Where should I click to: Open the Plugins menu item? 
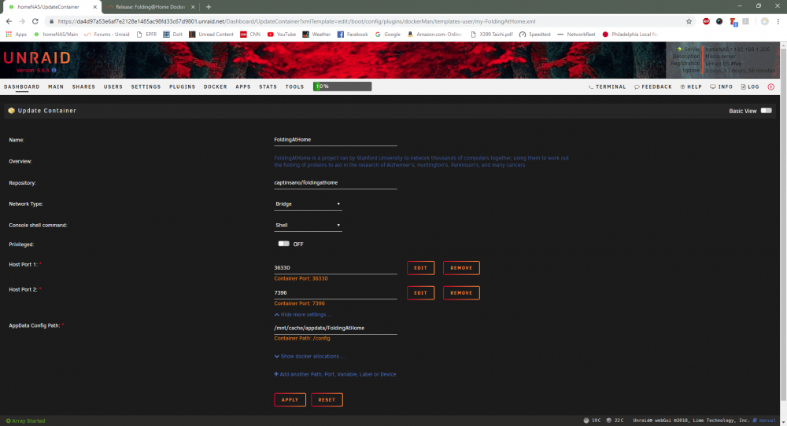point(183,86)
